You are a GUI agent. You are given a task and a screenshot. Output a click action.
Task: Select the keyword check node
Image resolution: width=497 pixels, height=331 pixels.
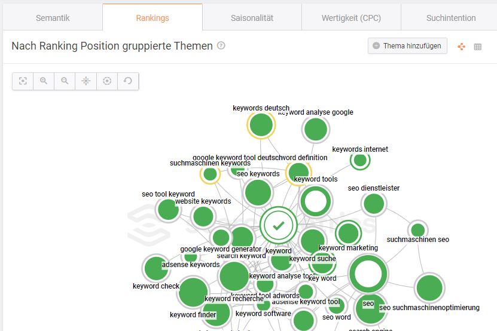[x=156, y=268]
